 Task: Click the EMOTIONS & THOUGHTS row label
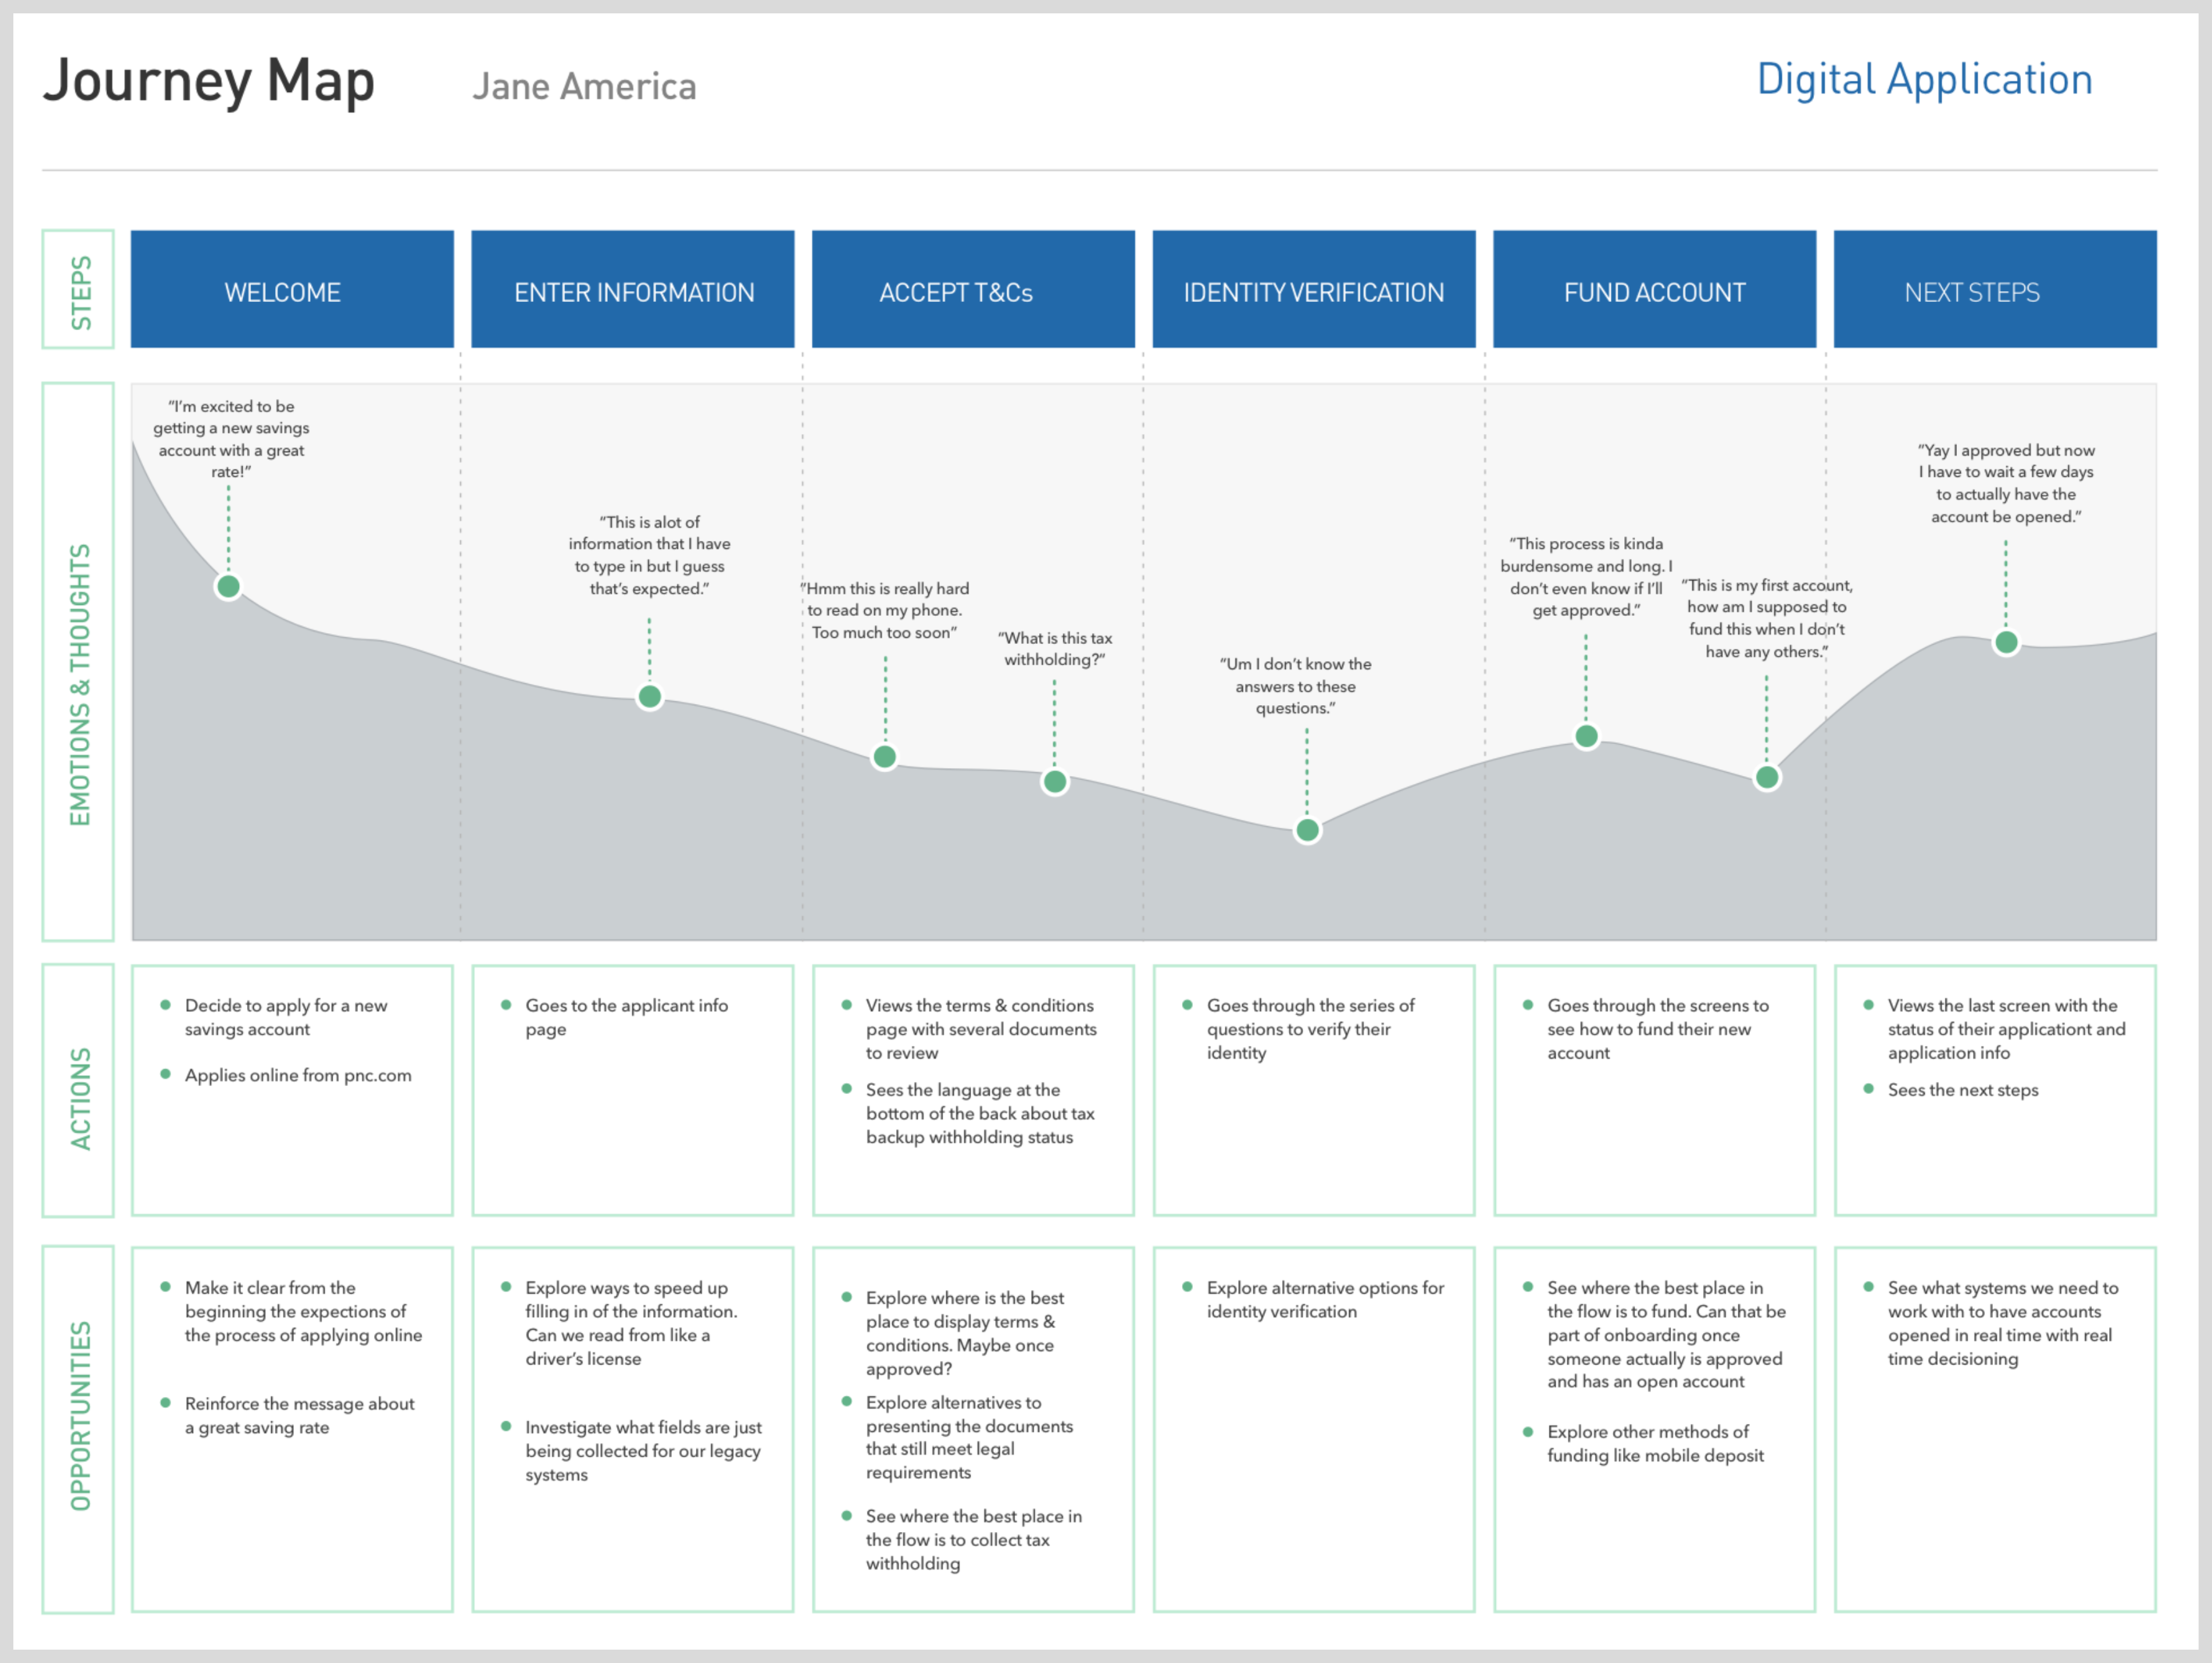(79, 684)
